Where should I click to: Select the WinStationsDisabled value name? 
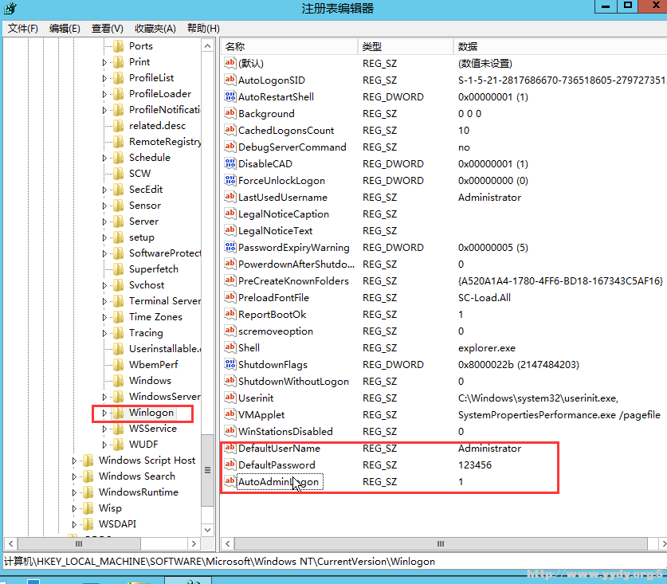tap(285, 431)
